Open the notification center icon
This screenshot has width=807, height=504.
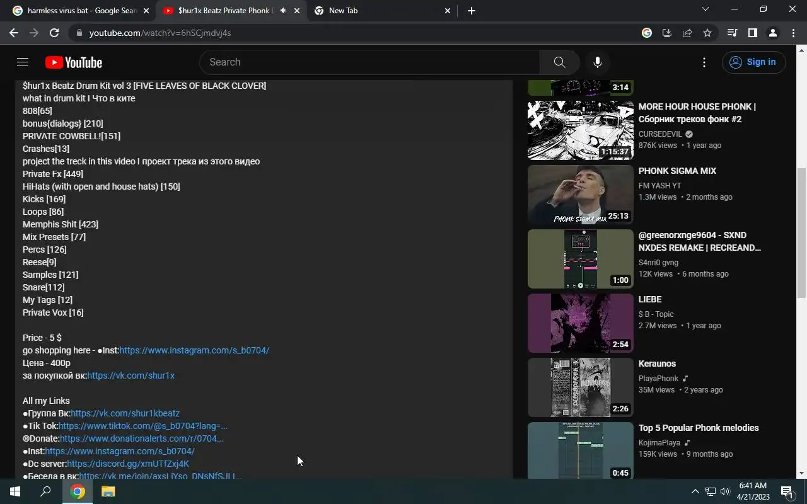tap(787, 491)
